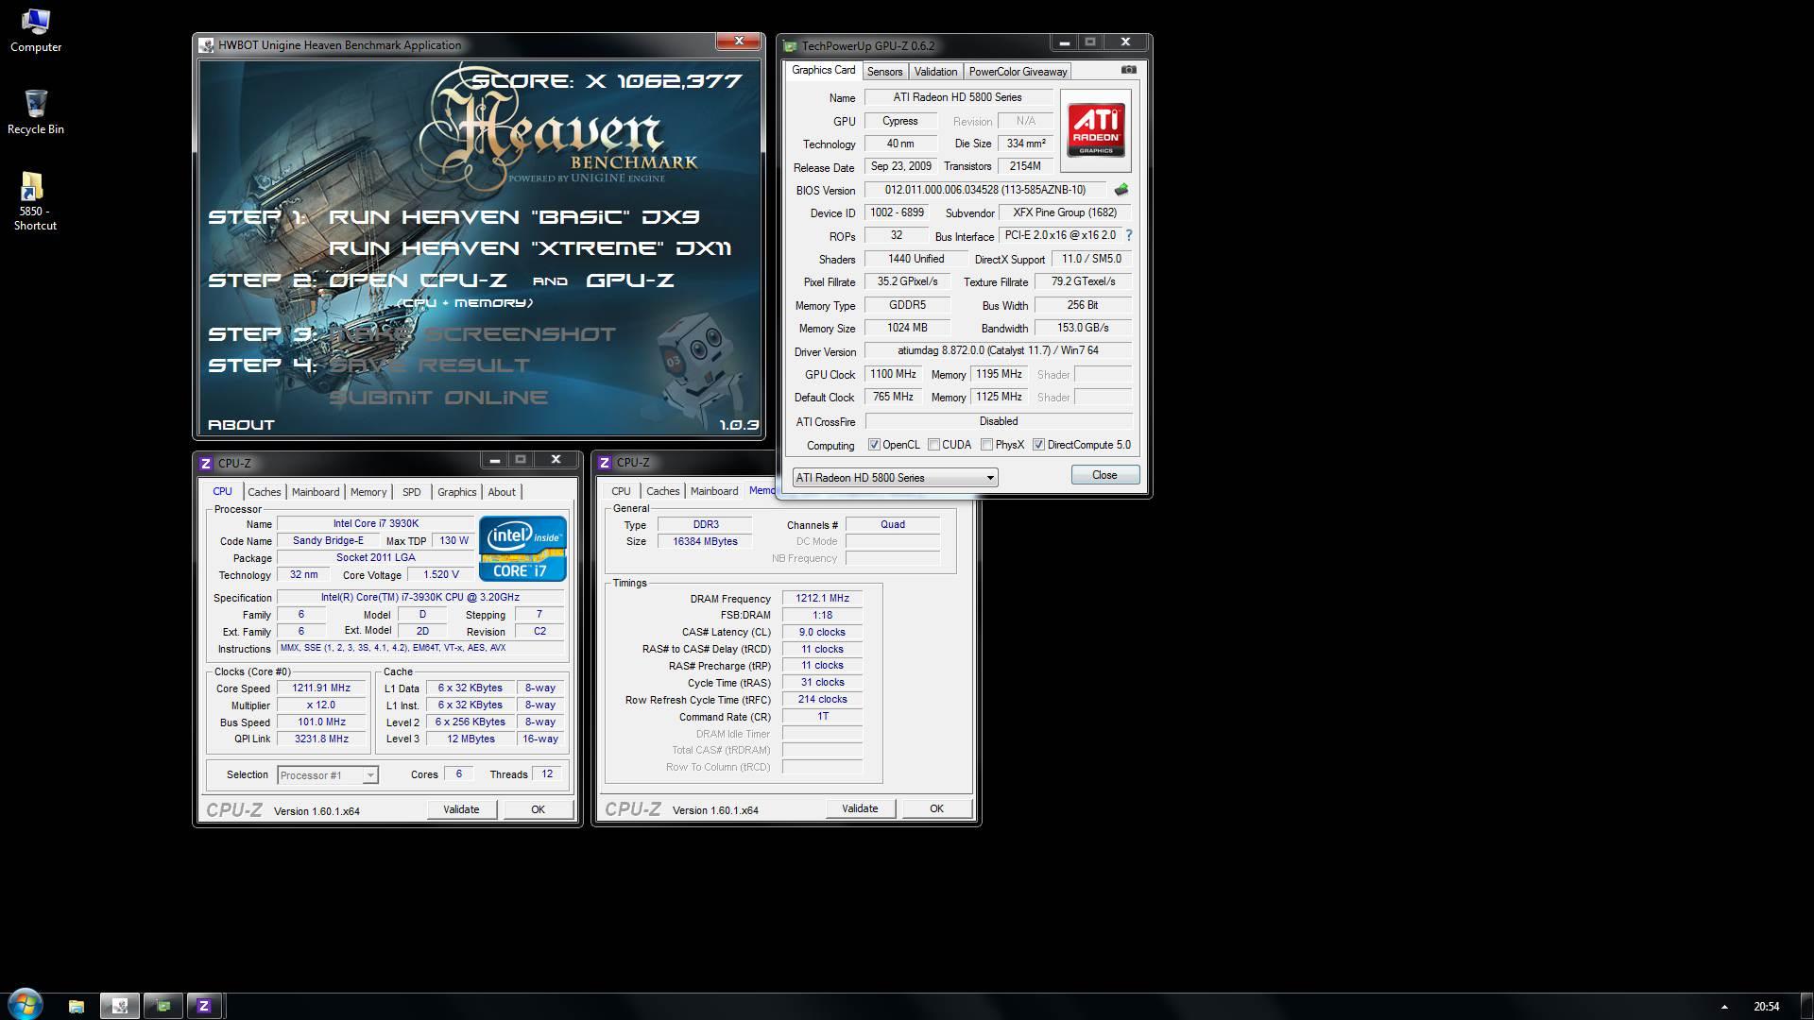This screenshot has height=1020, width=1814.
Task: Click the Driver Version field in GPU-Z
Action: click(x=998, y=350)
